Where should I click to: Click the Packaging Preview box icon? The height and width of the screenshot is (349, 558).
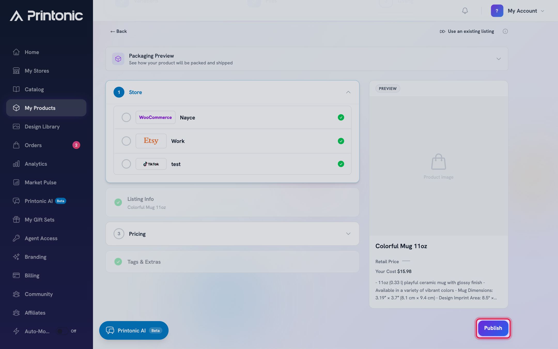(x=118, y=59)
